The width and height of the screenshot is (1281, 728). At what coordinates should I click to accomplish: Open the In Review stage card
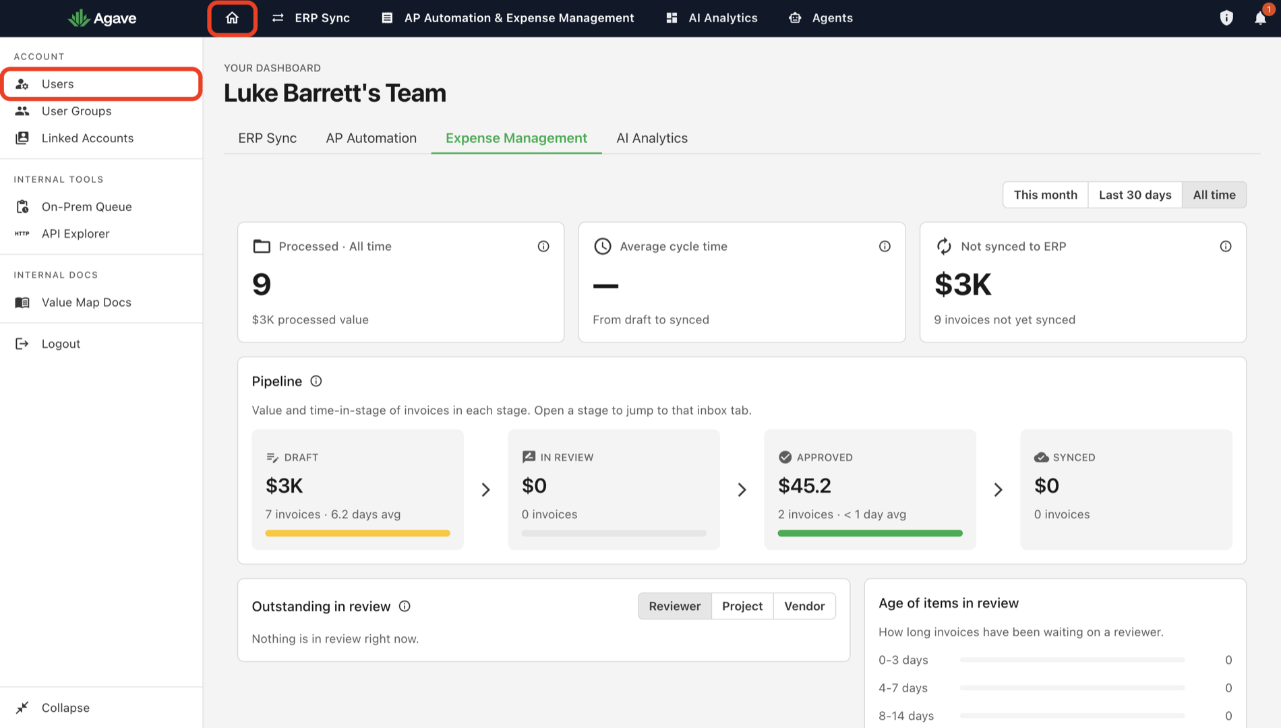point(614,489)
